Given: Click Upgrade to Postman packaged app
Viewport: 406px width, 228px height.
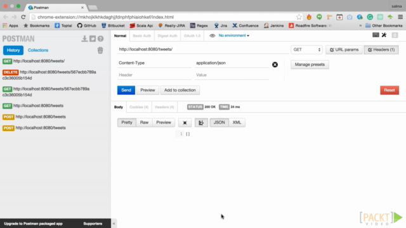Looking at the screenshot, I should pyautogui.click(x=33, y=224).
